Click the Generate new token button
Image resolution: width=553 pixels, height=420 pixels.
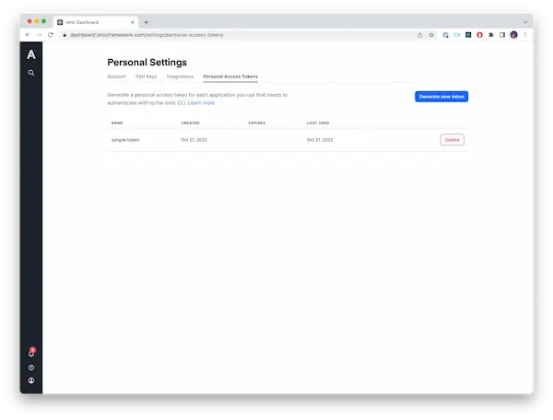(x=441, y=97)
